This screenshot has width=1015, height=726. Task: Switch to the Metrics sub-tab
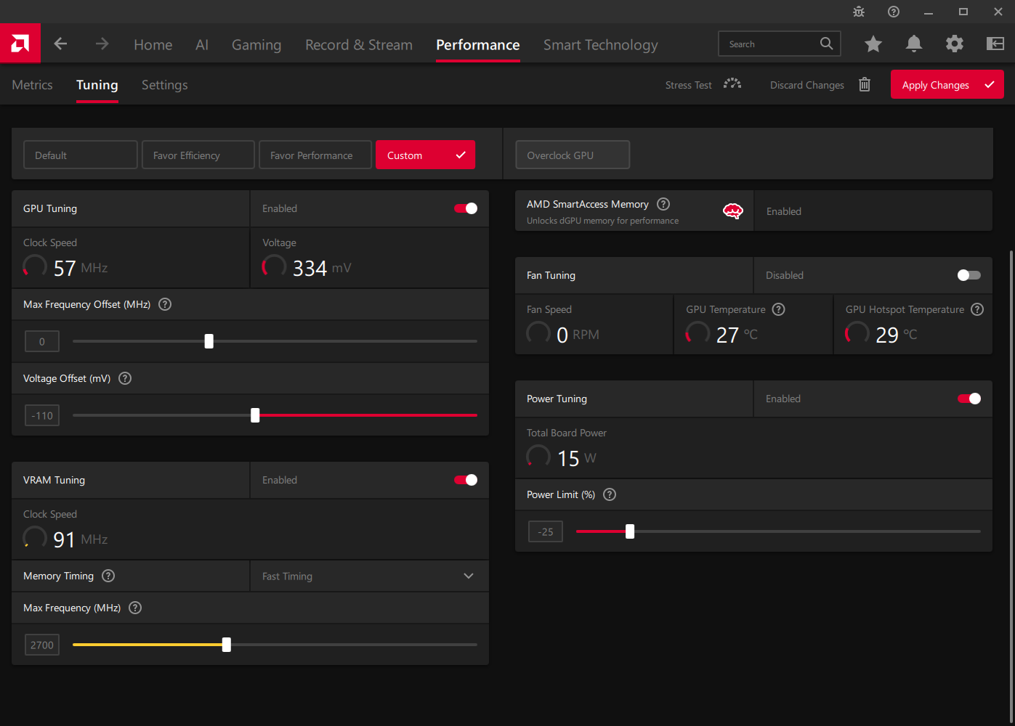(33, 85)
